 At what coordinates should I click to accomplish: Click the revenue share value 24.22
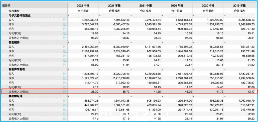tap(251, 65)
